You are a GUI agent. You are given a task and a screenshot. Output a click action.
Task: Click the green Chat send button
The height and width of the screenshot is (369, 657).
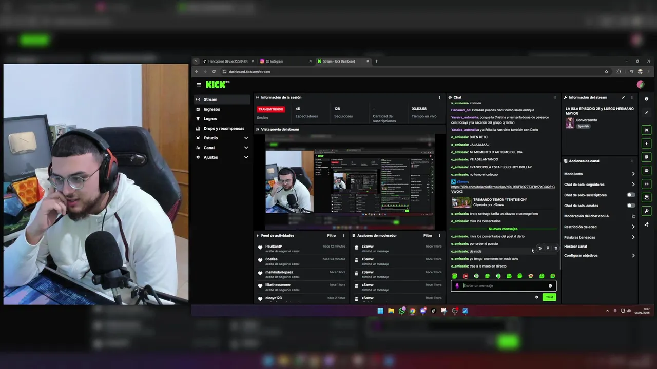549,297
